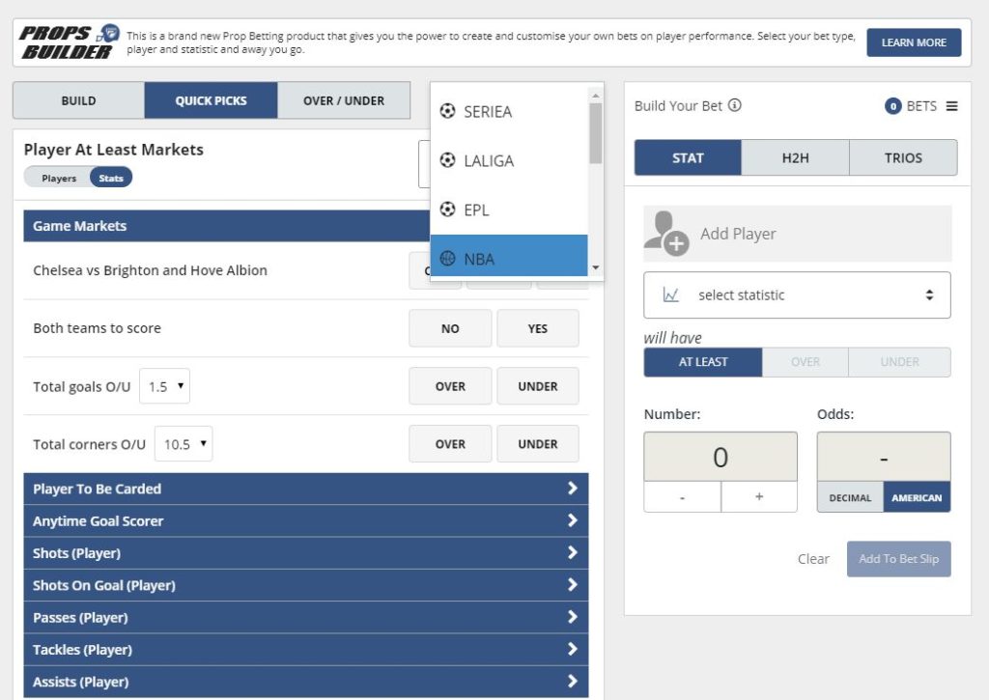Click the league list scroll down arrow
Viewport: 989px width, 700px height.
pyautogui.click(x=595, y=268)
